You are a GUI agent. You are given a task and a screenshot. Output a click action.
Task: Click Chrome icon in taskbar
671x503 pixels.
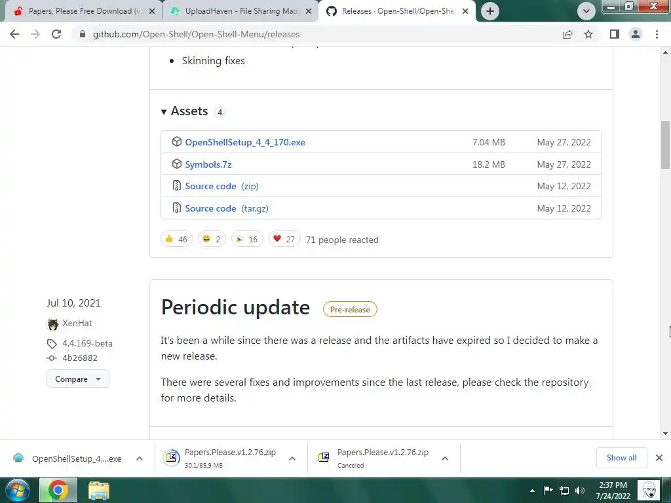coord(58,490)
